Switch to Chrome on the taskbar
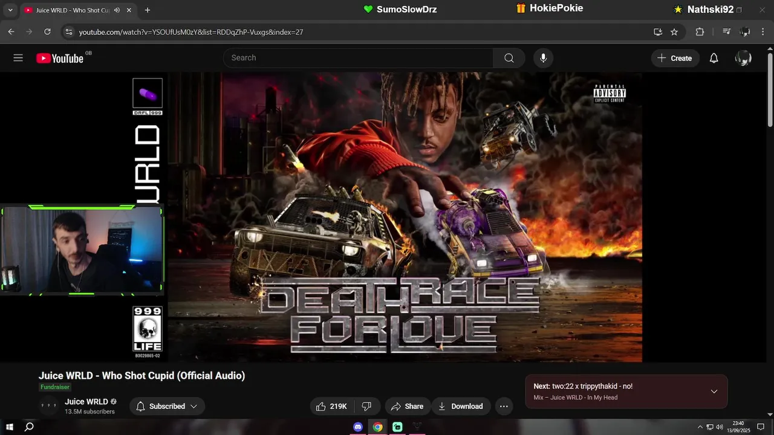The width and height of the screenshot is (774, 435). coord(377,427)
